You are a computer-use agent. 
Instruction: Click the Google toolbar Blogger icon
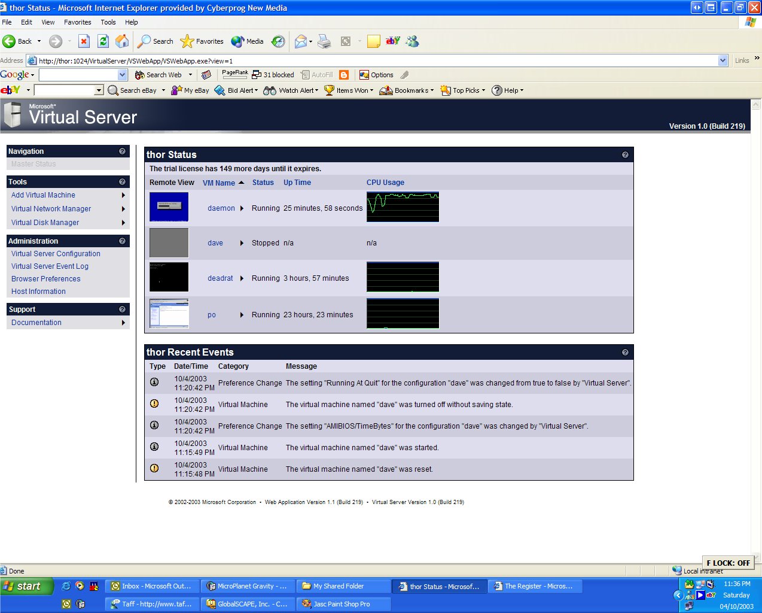tap(344, 75)
